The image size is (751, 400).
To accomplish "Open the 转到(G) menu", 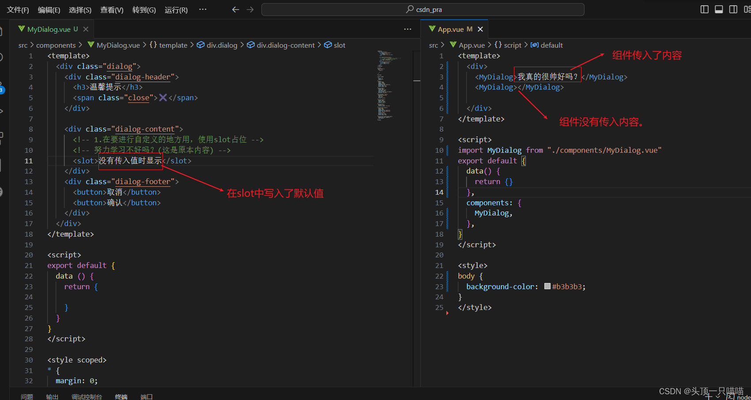I will pyautogui.click(x=144, y=10).
